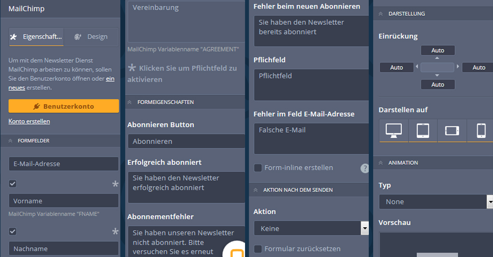
Task: Open the Aktion dropdown set to Keine
Action: pos(311,229)
